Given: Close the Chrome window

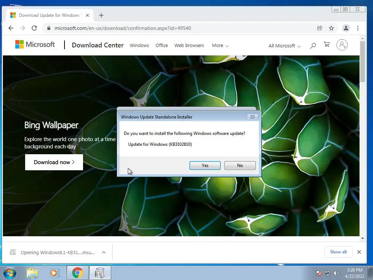Looking at the screenshot, I should pyautogui.click(x=358, y=9).
